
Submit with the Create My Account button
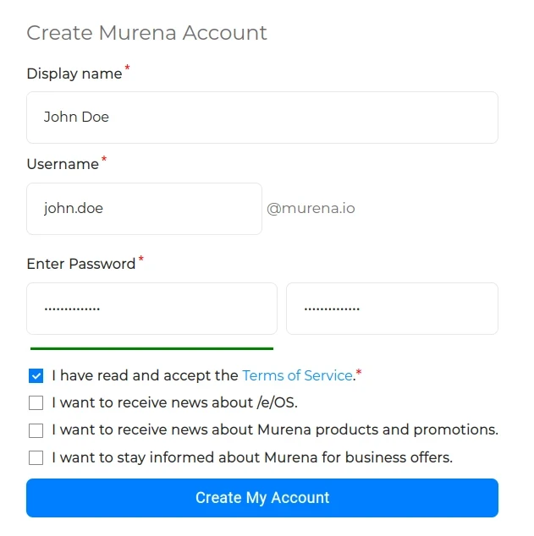pos(262,498)
